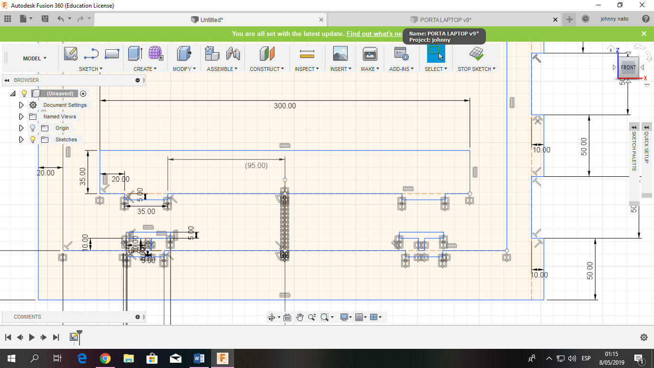The image size is (654, 368).
Task: Open the MODEL workspace dropdown
Action: click(x=34, y=58)
